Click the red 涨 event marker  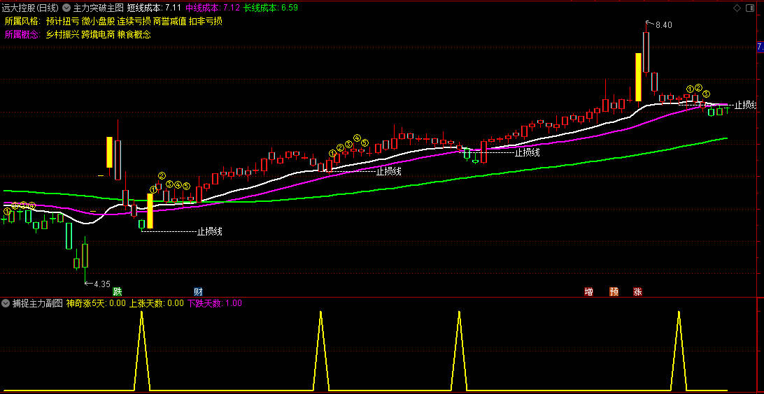(638, 291)
